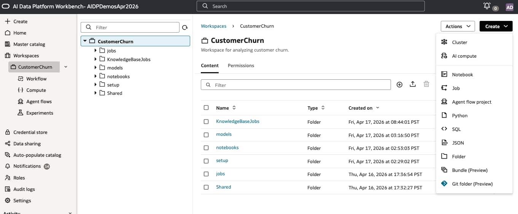Open Auto-populate catalog
This screenshot has height=214, width=518.
(37, 155)
